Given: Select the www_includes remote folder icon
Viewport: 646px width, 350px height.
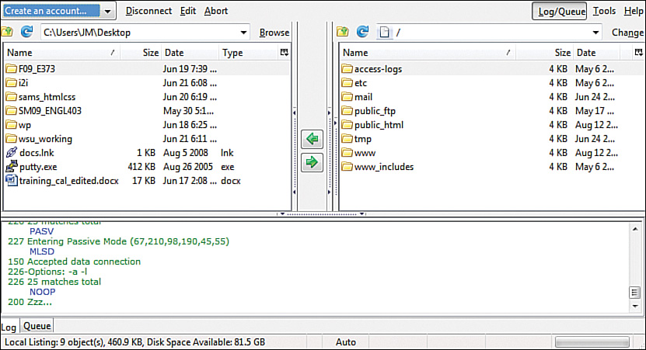Looking at the screenshot, I should (347, 167).
